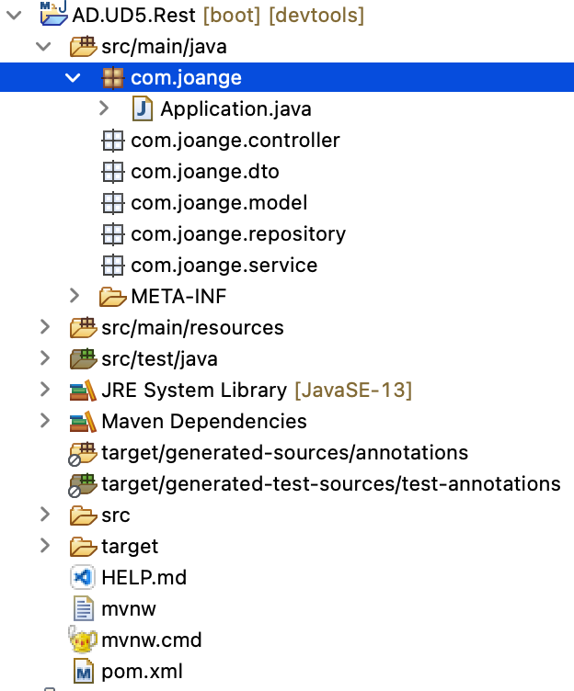
Task: Select the src/test/java source folder
Action: pos(159,359)
